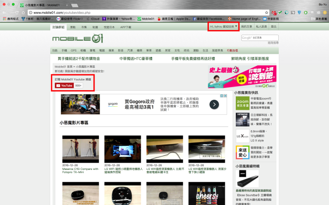Image resolution: width=329 pixels, height=205 pixels.
Task: Open the Gmail extension icon in Chrome toolbar
Action: [x=274, y=13]
